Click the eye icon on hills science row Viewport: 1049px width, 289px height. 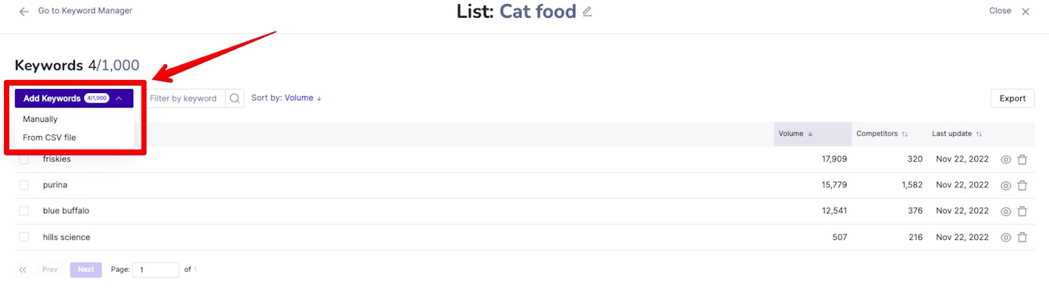click(x=1006, y=237)
